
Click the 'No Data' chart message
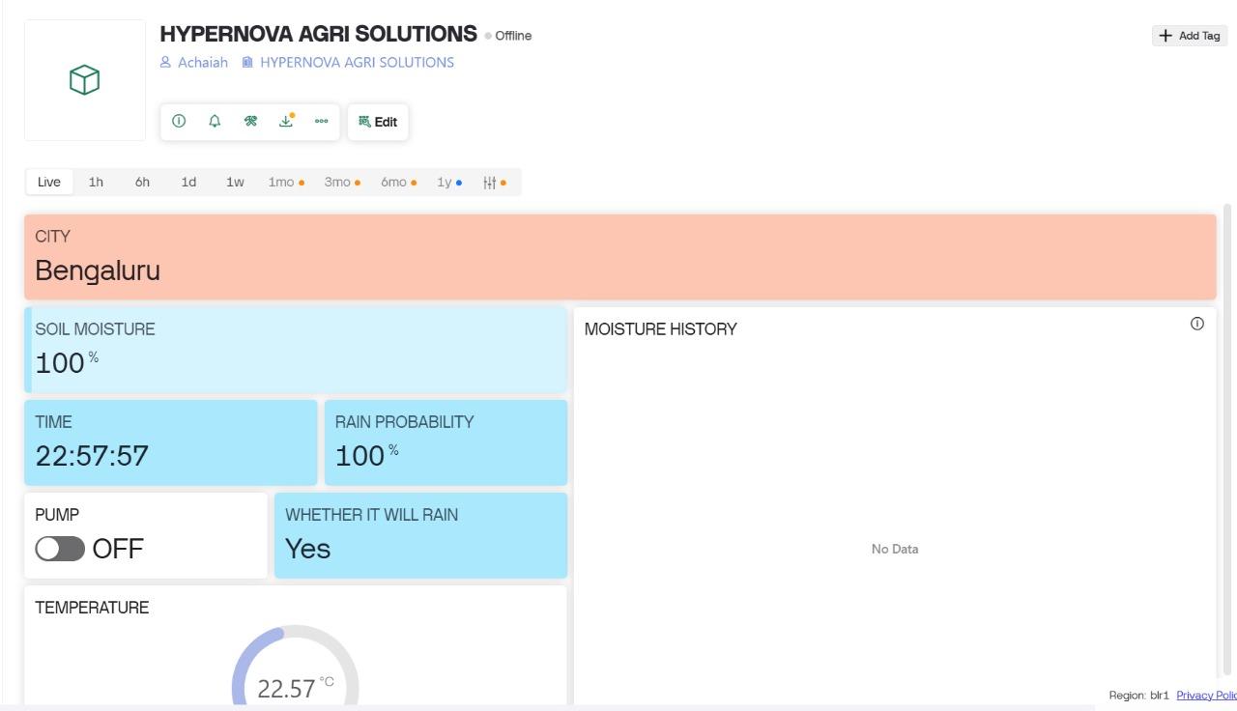pos(895,549)
